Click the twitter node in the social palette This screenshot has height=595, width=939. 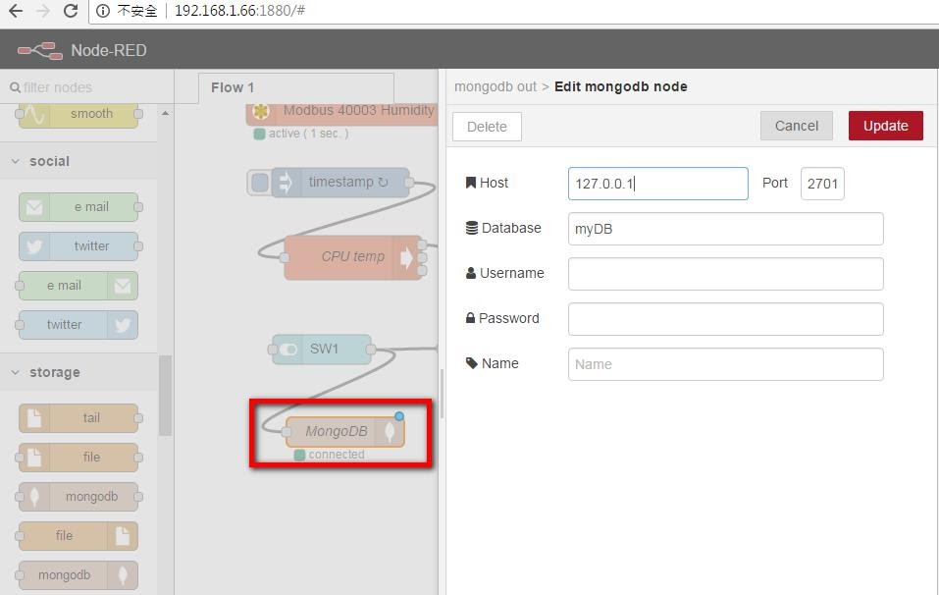coord(78,245)
